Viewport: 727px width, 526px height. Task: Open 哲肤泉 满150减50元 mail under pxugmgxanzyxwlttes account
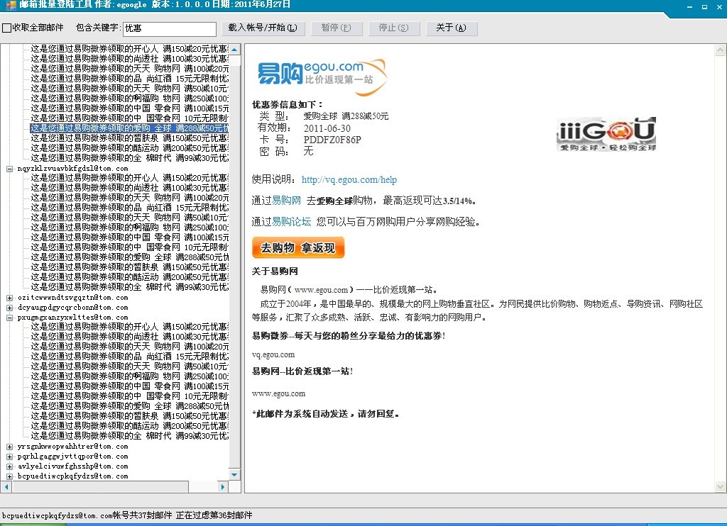[129, 416]
